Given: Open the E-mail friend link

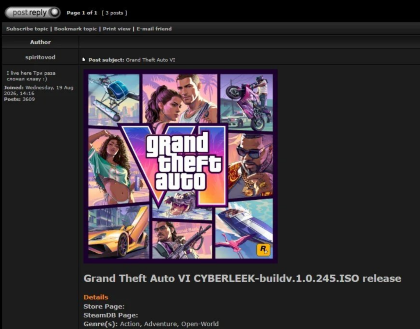Looking at the screenshot, I should click(154, 29).
